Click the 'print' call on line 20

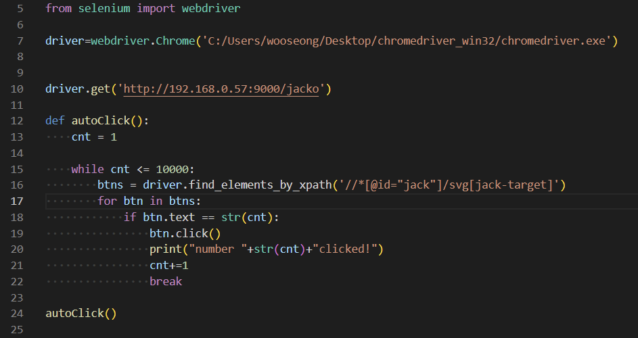[x=166, y=249]
